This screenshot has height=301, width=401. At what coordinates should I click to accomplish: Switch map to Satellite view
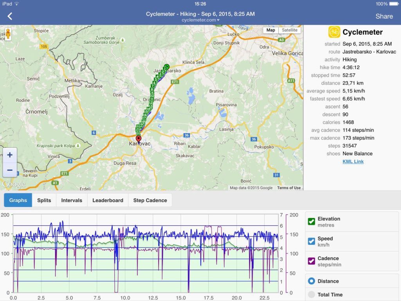tap(289, 30)
